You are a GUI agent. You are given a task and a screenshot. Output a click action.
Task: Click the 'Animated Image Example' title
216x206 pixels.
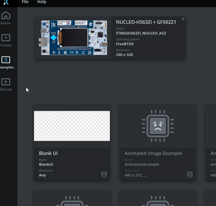[x=153, y=153]
